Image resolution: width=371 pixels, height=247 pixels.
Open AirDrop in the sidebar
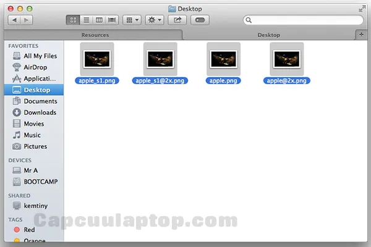(35, 67)
